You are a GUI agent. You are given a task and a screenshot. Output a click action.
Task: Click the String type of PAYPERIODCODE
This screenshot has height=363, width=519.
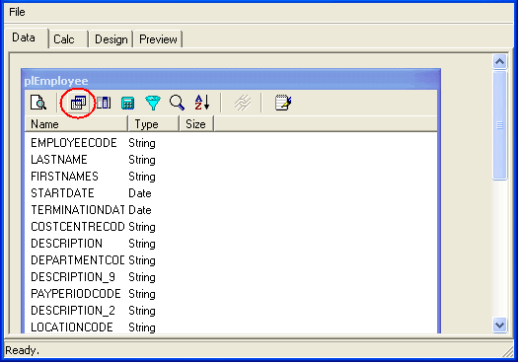pyautogui.click(x=142, y=294)
